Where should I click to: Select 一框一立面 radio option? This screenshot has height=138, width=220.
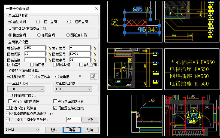click(47, 22)
